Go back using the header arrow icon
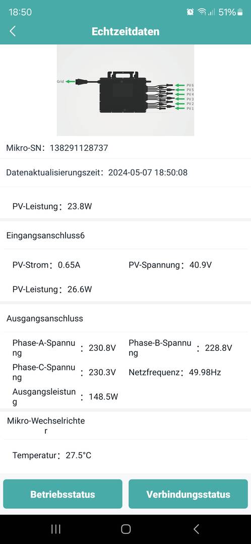 13,31
